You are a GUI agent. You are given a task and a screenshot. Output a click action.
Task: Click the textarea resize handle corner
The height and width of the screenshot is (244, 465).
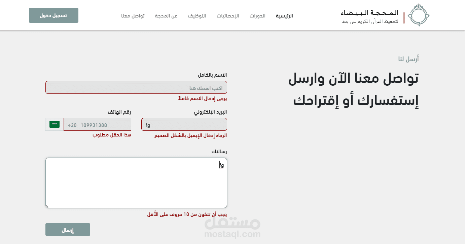(47, 206)
